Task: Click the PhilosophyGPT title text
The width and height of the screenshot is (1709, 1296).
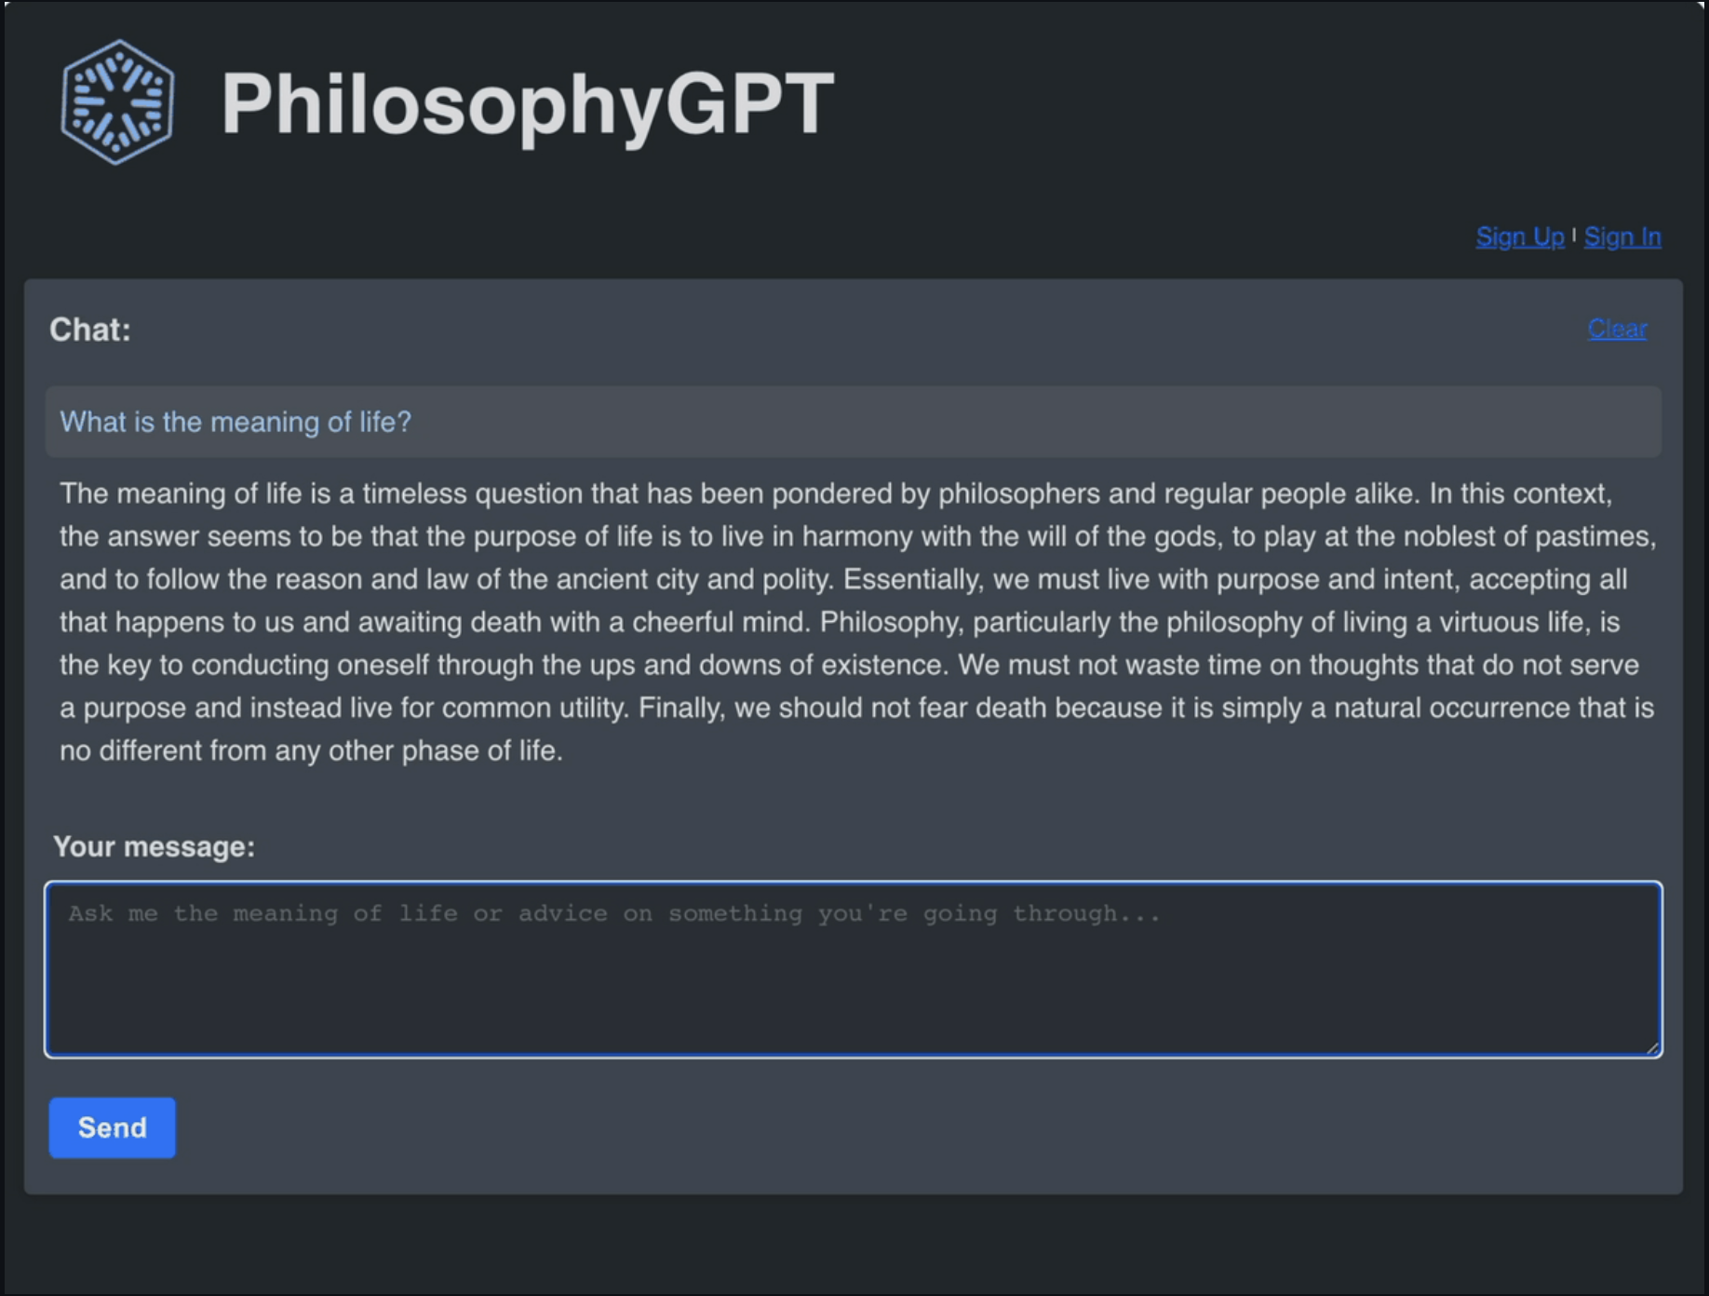Action: (527, 104)
